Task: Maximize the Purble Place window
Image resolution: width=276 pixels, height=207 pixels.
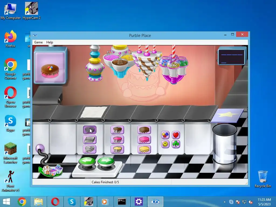Action: point(233,34)
